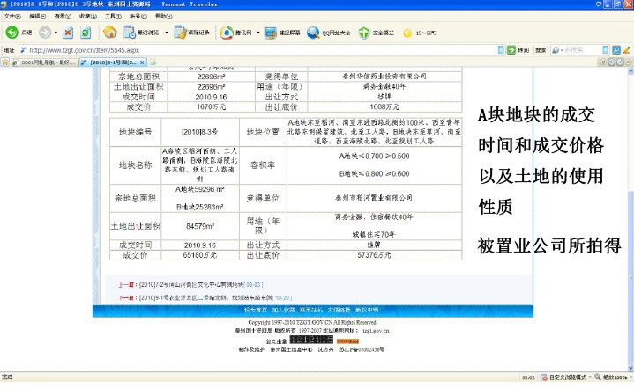Open the 腾讯网 Tencent site button
The width and height of the screenshot is (634, 388).
(x=236, y=33)
